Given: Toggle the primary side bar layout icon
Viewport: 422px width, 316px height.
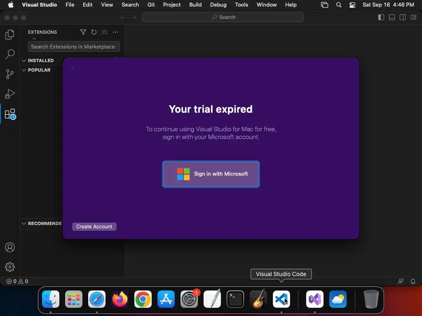Looking at the screenshot, I should coord(381,17).
